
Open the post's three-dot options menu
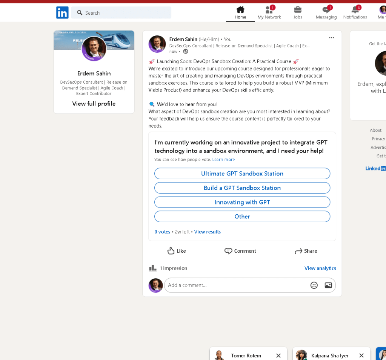coord(331,38)
